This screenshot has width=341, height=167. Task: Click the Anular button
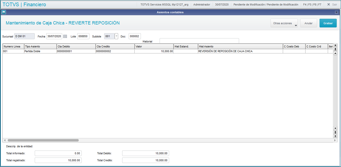click(x=309, y=23)
